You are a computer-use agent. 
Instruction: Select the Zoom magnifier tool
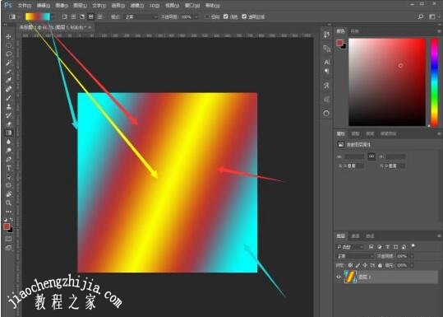click(9, 203)
